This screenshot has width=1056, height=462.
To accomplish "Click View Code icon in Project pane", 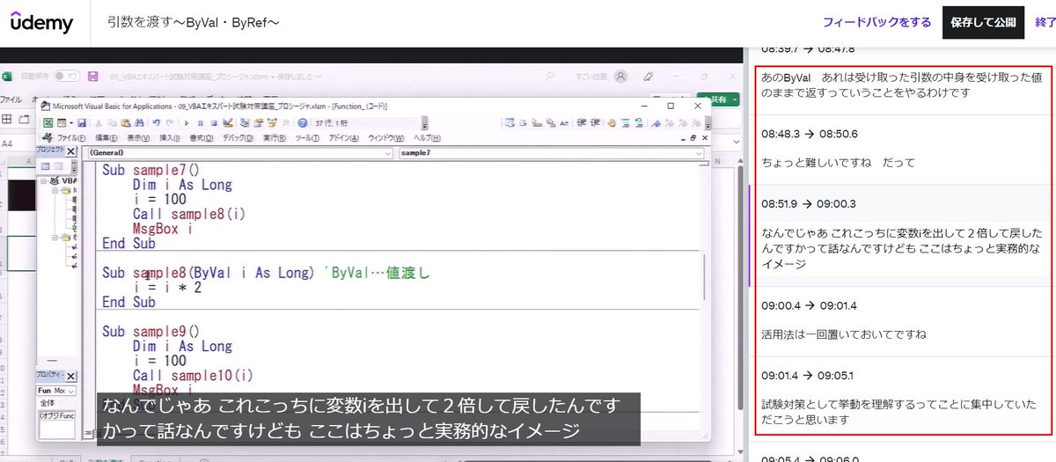I will pyautogui.click(x=45, y=166).
